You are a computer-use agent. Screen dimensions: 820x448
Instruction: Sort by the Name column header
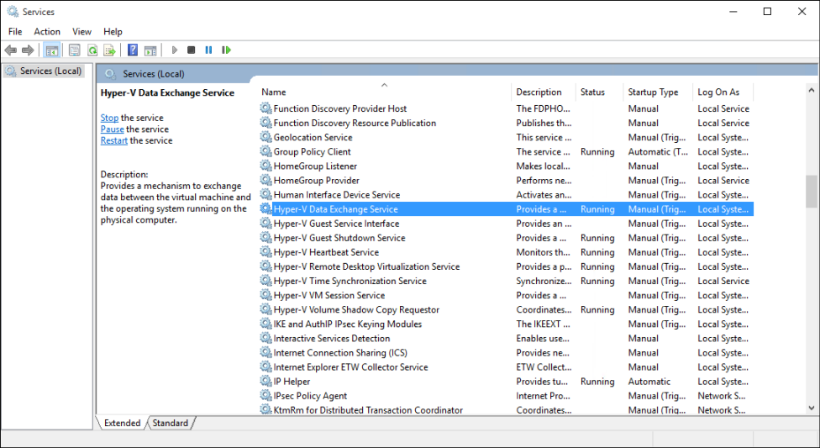pyautogui.click(x=385, y=92)
